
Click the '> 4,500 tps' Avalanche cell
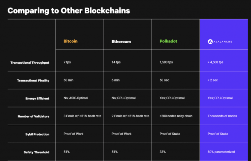215,62
